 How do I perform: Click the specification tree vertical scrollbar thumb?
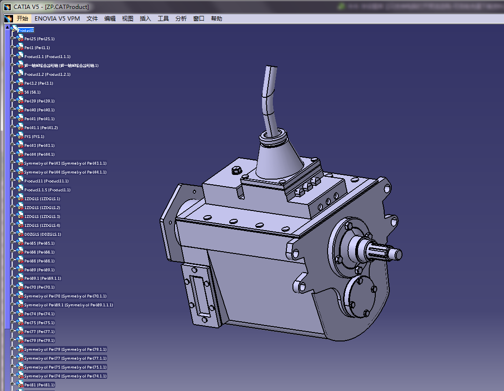(7, 180)
